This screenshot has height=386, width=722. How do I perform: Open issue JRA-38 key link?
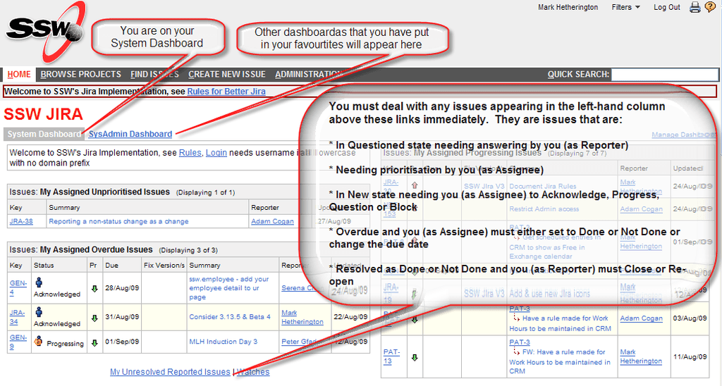pyautogui.click(x=21, y=221)
